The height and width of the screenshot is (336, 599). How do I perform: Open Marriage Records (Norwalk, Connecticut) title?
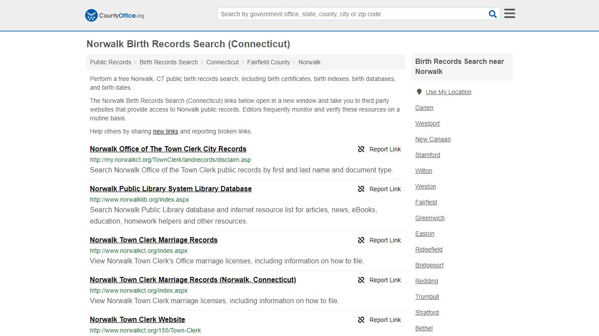[193, 280]
